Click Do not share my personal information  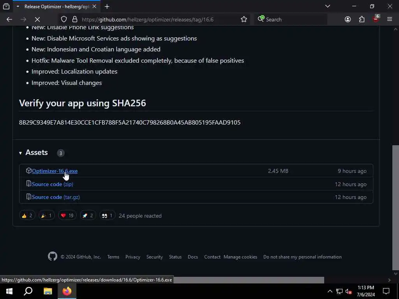coord(302,257)
